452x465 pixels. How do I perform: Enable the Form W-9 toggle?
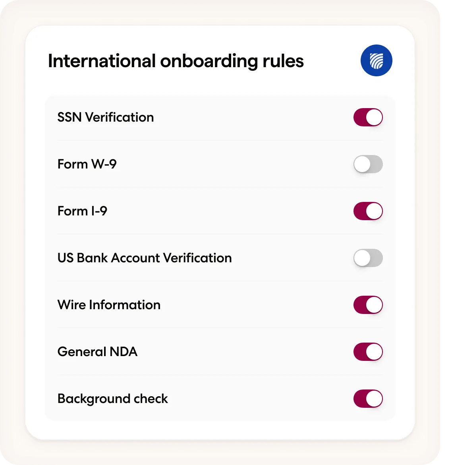coord(368,164)
